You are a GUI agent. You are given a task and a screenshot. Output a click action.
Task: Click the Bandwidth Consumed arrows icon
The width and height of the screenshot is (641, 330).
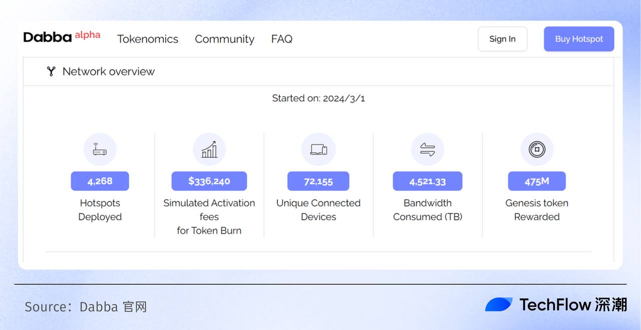428,149
